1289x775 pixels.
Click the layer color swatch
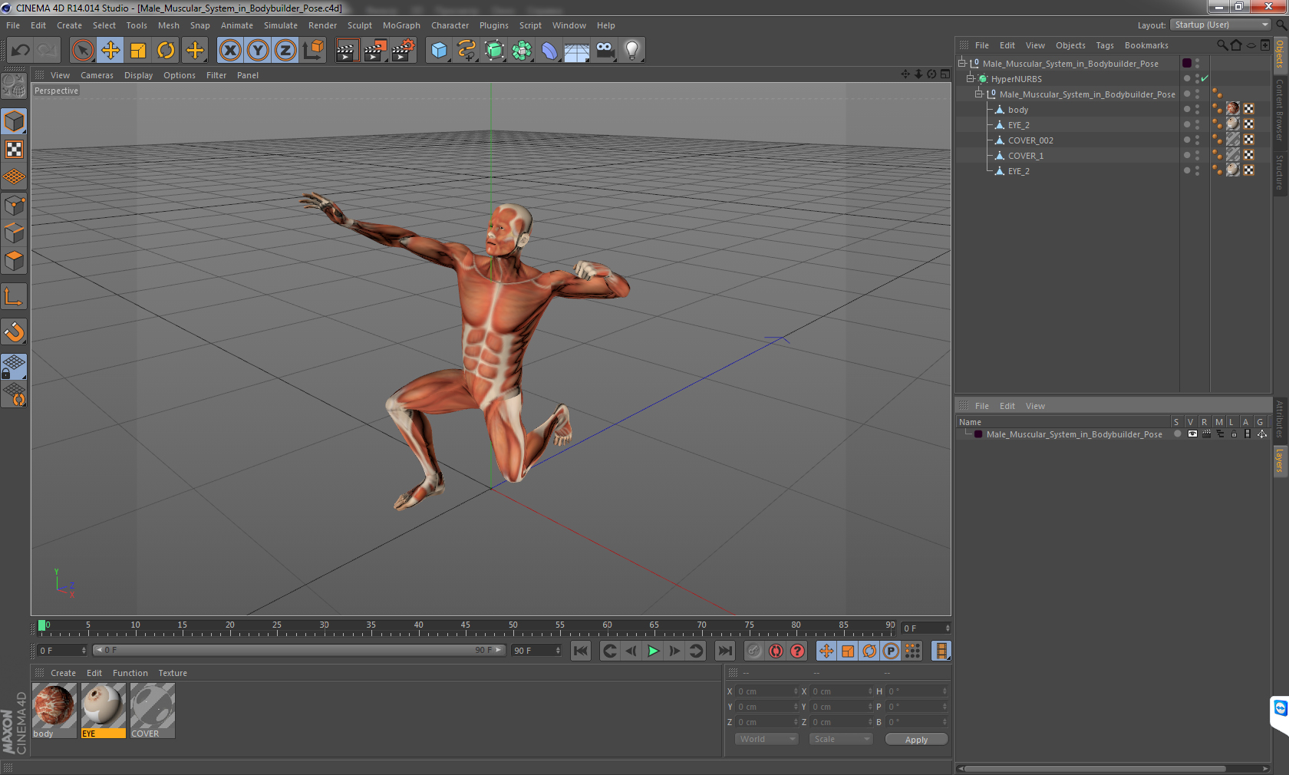(978, 434)
